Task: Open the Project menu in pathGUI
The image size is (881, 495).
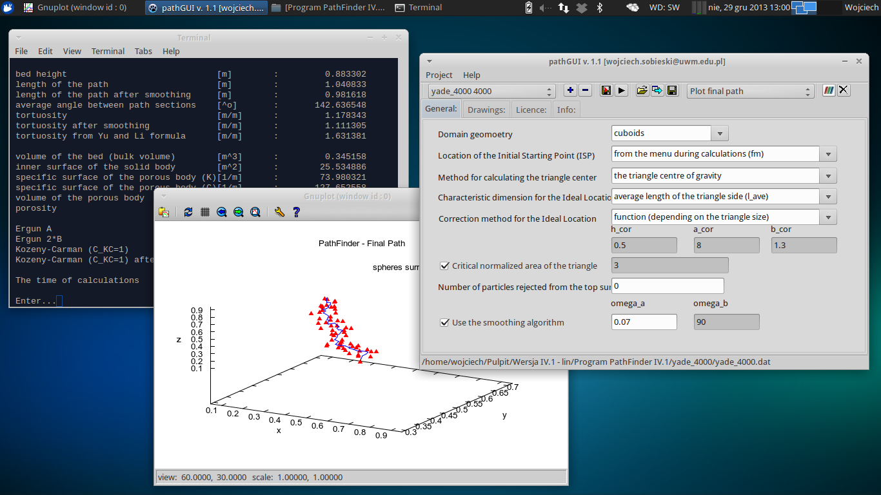Action: [439, 75]
